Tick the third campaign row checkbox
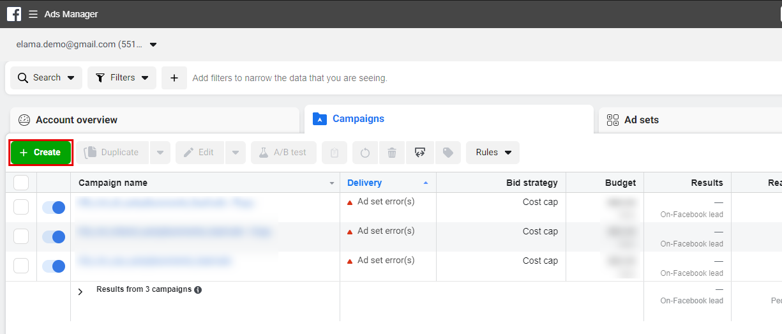 (x=21, y=266)
